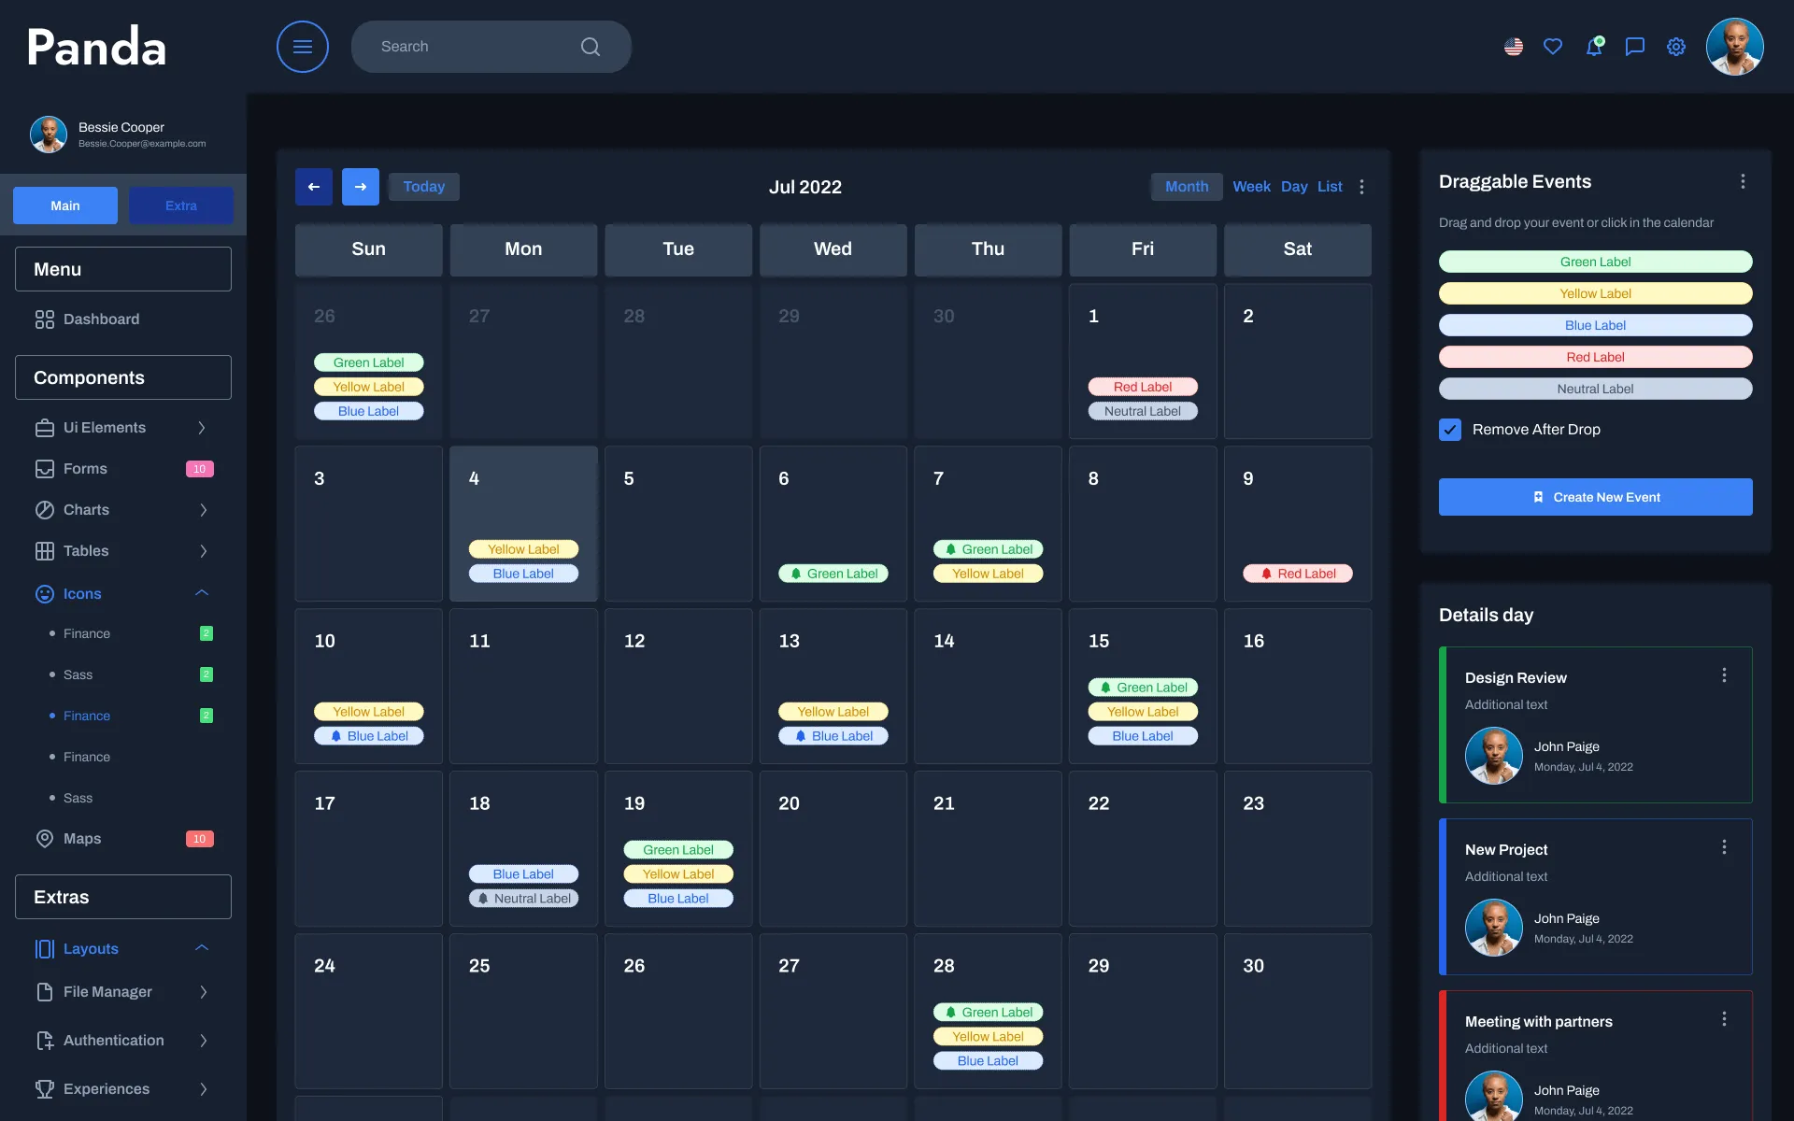Click the Create New Event button
Screen dimensions: 1794x1121
click(1595, 497)
